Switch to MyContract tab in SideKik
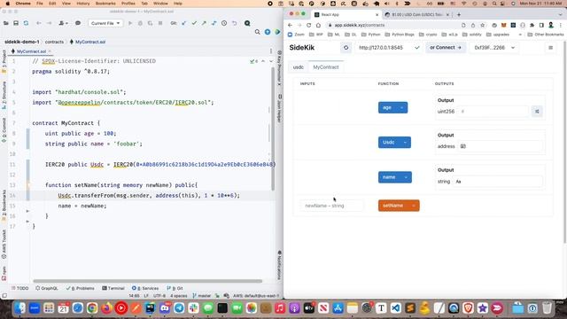The width and height of the screenshot is (567, 319). point(326,67)
